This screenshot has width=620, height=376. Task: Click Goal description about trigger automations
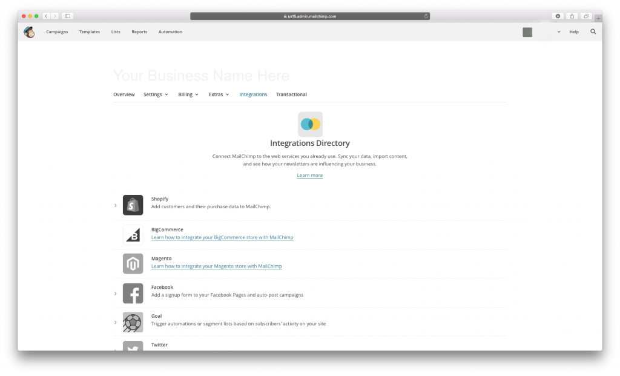pos(239,323)
